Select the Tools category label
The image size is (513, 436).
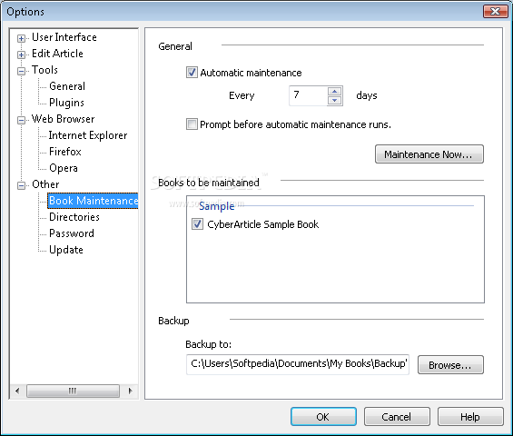pos(44,70)
